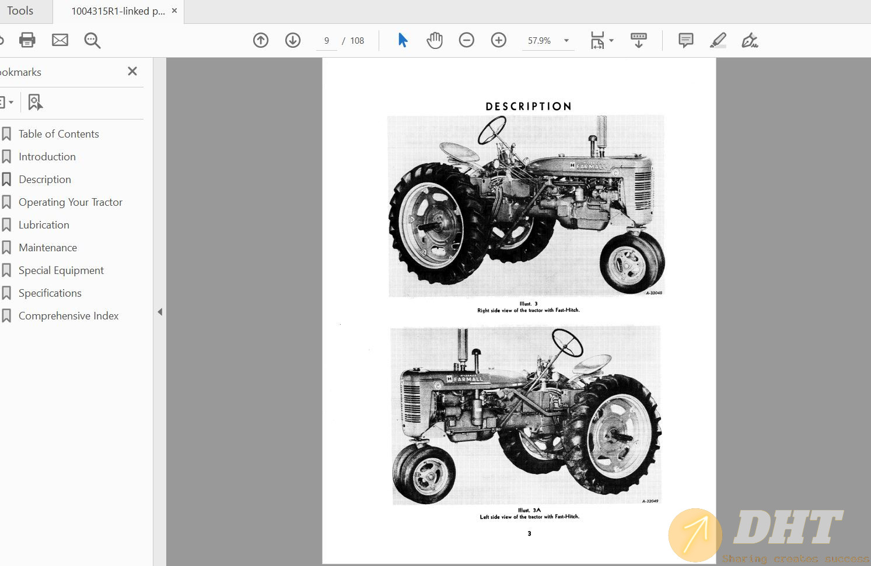Screen dimensions: 871x566
Task: Click the Operating Your Tractor ribbon icon
Action: pos(6,202)
